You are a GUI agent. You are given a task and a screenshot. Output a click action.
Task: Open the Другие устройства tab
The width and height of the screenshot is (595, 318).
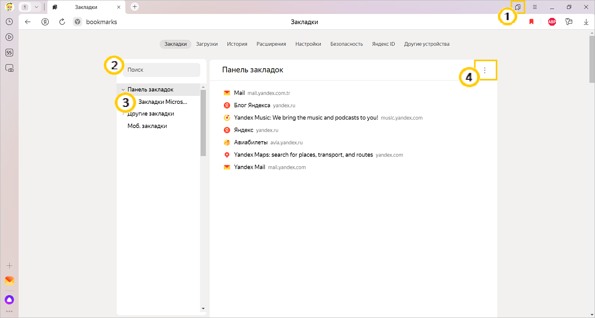427,44
